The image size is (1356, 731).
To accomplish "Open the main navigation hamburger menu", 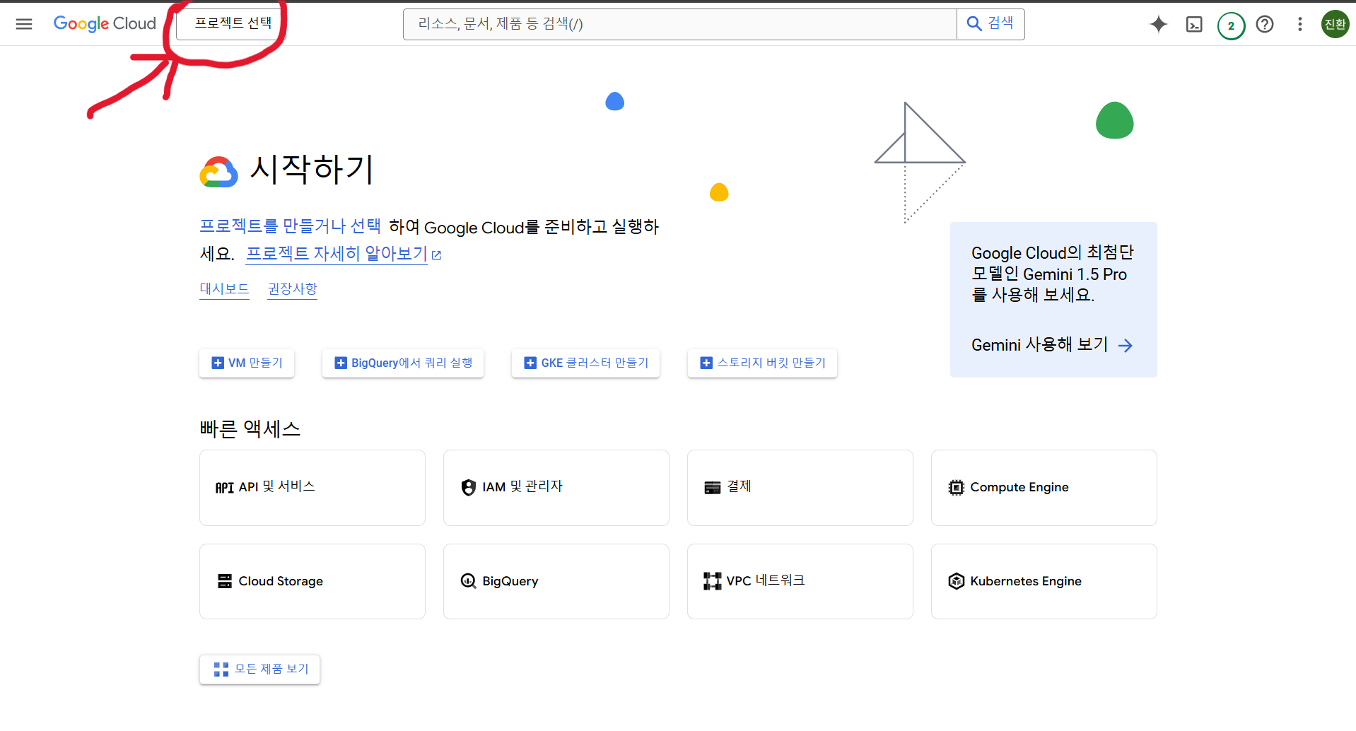I will [x=24, y=24].
